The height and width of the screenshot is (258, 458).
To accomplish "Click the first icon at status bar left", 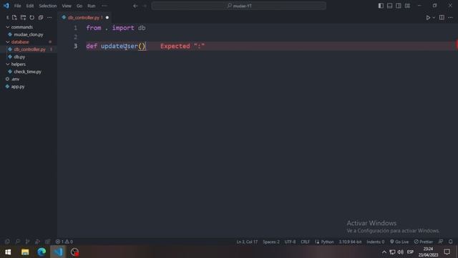I will [7, 242].
